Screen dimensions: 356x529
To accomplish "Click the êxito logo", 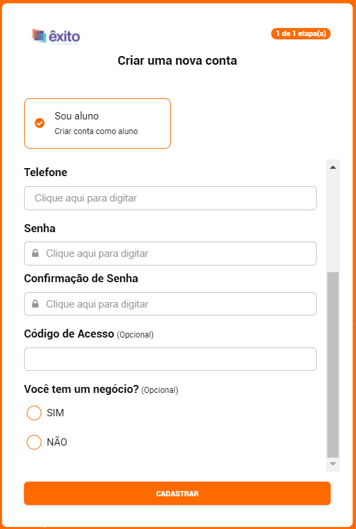I will [x=56, y=37].
